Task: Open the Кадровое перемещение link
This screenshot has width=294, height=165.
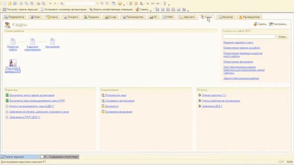Action: [33, 48]
